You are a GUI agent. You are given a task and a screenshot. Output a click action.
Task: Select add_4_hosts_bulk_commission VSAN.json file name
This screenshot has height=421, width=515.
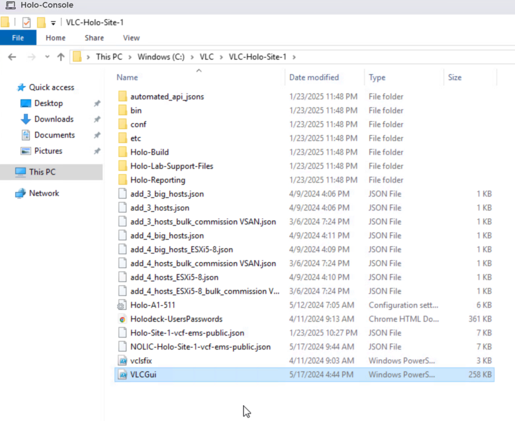click(x=203, y=263)
